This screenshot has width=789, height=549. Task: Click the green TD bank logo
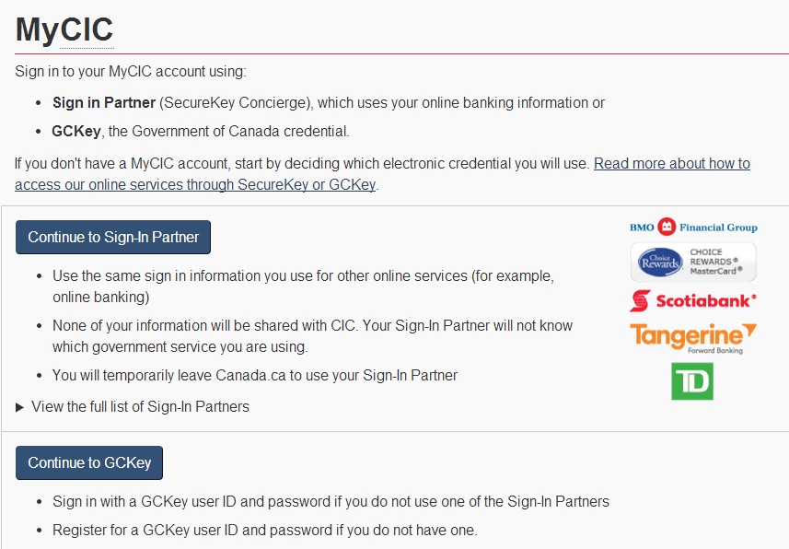[692, 381]
